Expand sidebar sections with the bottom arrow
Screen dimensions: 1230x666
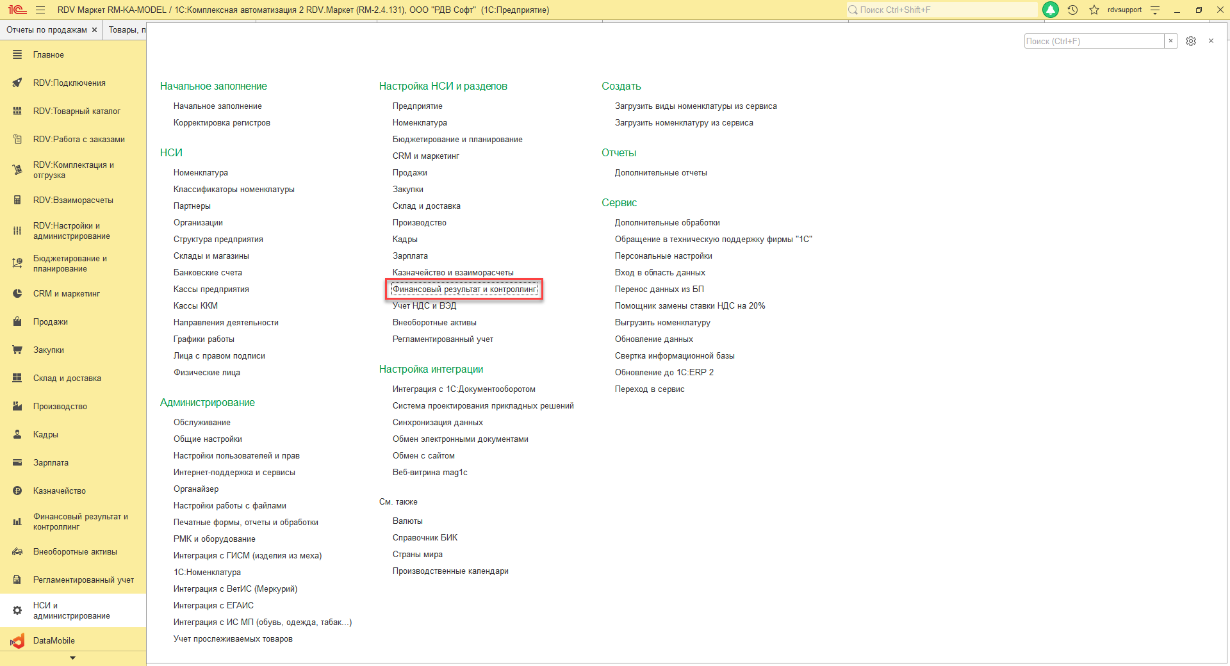click(x=72, y=658)
